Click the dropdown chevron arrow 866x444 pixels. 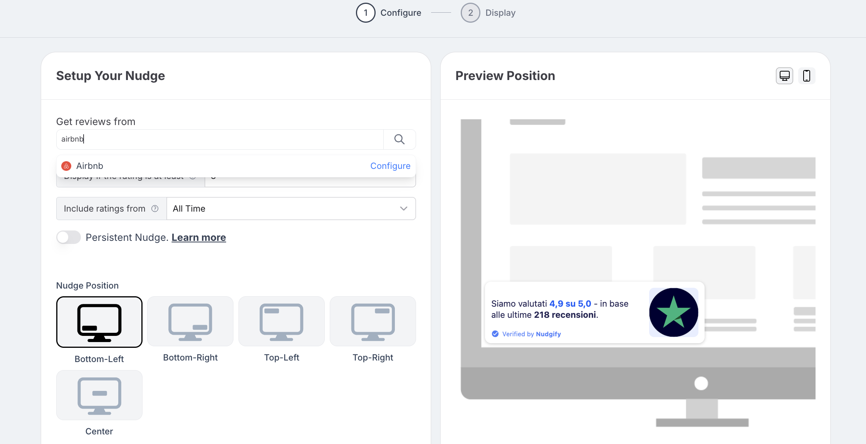403,209
